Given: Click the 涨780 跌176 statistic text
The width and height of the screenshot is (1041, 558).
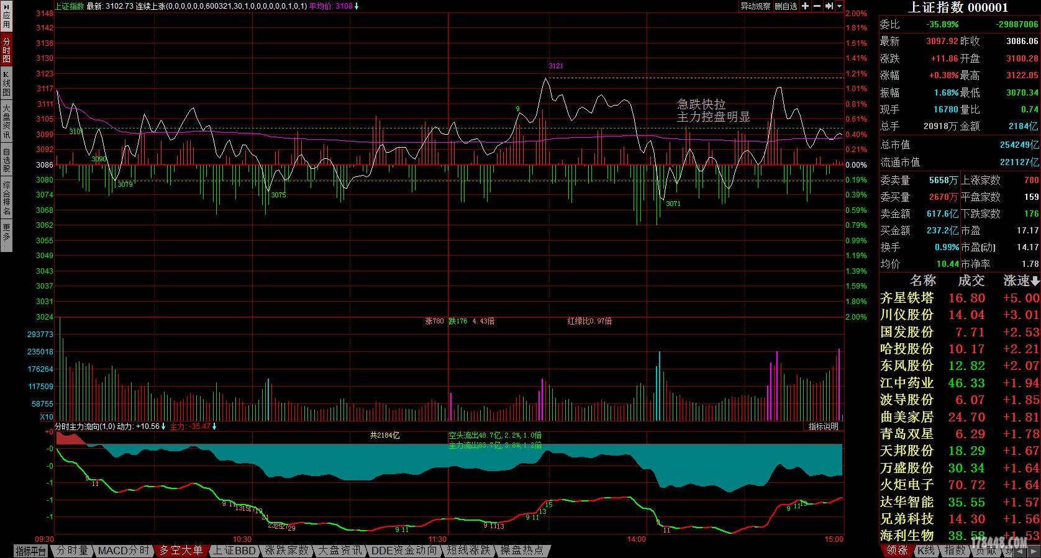Looking at the screenshot, I should (446, 322).
